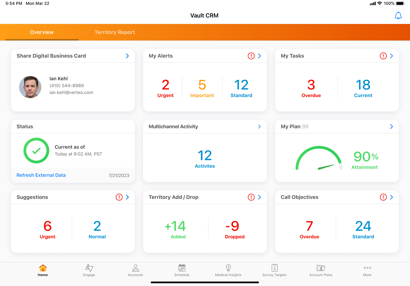Open Account Plans folder icon

pyautogui.click(x=321, y=268)
